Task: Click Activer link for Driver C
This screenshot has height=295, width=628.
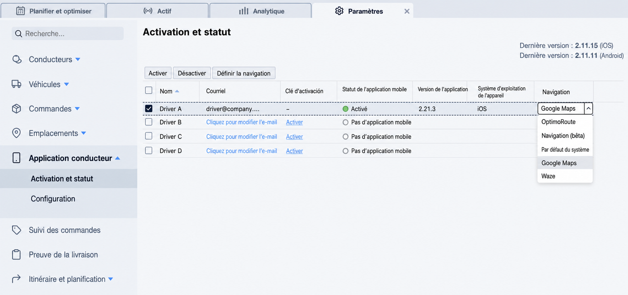Action: pyautogui.click(x=294, y=136)
